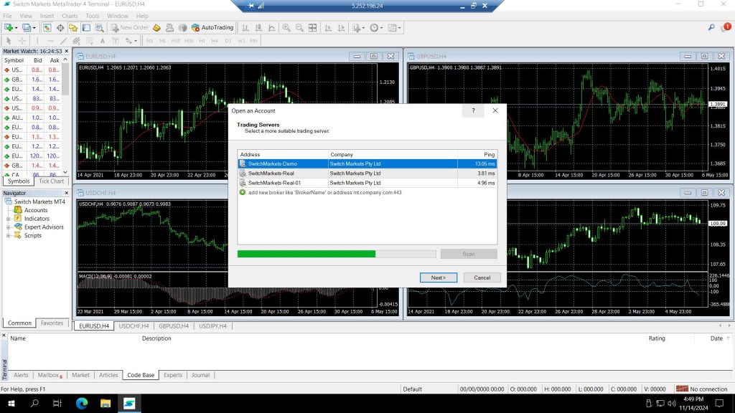The image size is (735, 413).
Task: Expand the Scripts tree node
Action: (9, 235)
